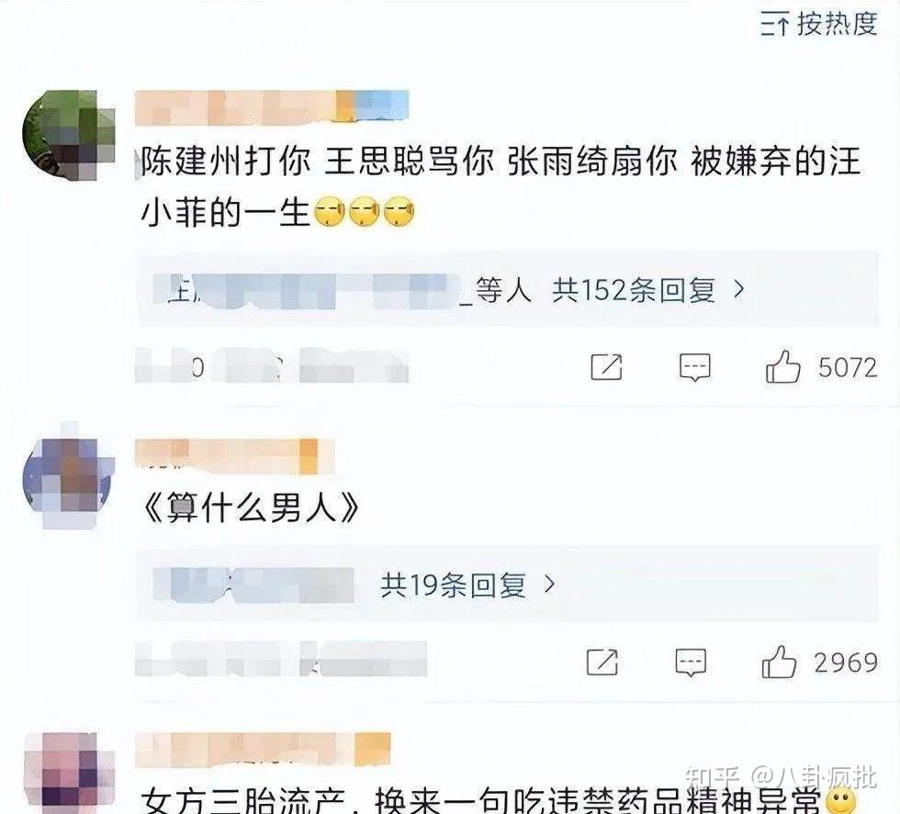Expand 共19条回复
The height and width of the screenshot is (814, 900).
tap(467, 585)
